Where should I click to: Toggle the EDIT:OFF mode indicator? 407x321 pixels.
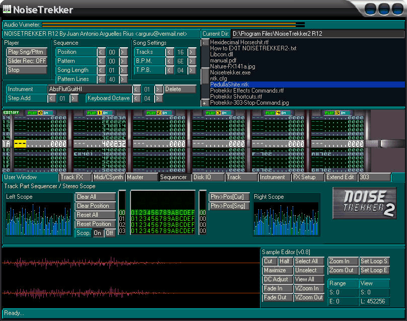tap(11, 113)
